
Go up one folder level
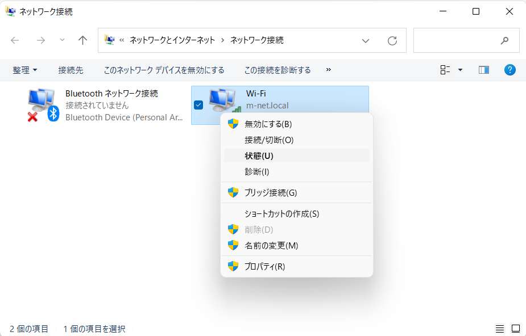point(82,40)
